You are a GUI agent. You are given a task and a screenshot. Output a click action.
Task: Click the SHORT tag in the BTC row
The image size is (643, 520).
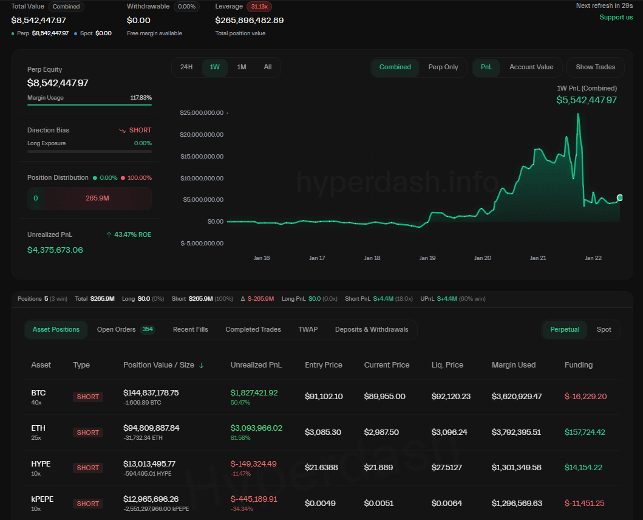[x=88, y=397]
